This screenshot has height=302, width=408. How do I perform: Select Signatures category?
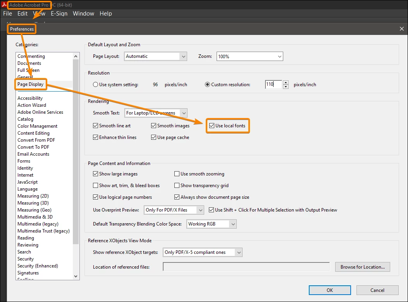click(28, 273)
